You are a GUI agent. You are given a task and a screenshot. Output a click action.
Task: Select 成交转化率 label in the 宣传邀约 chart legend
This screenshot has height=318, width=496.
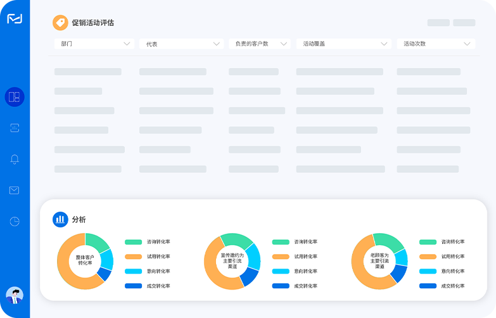coord(305,286)
